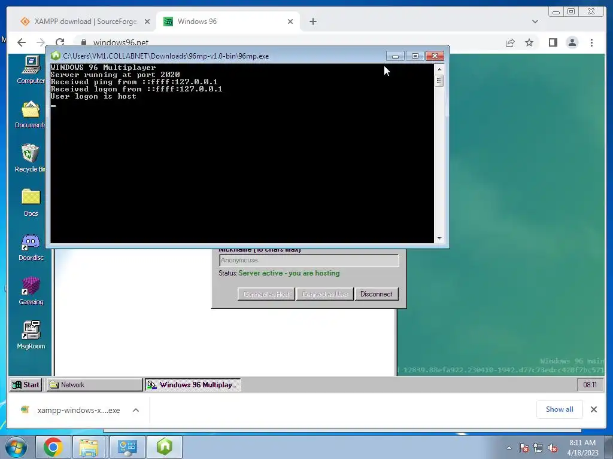The width and height of the screenshot is (613, 459).
Task: Close the 96mp.exe console window
Action: pyautogui.click(x=435, y=56)
